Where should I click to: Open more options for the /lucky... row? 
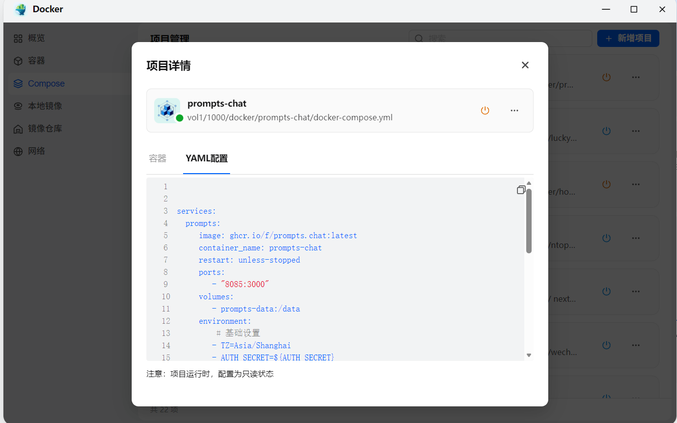click(636, 131)
